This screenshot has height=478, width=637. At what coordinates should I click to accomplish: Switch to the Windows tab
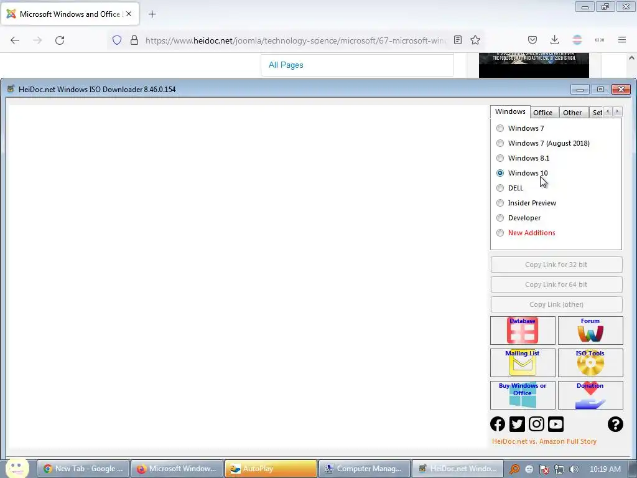tap(510, 112)
